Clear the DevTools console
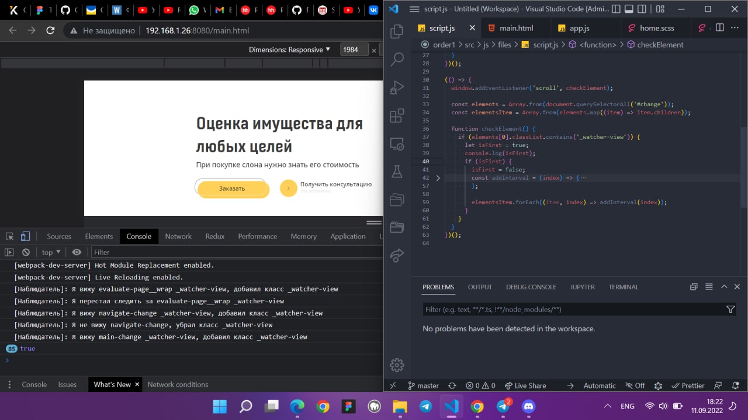 click(26, 252)
